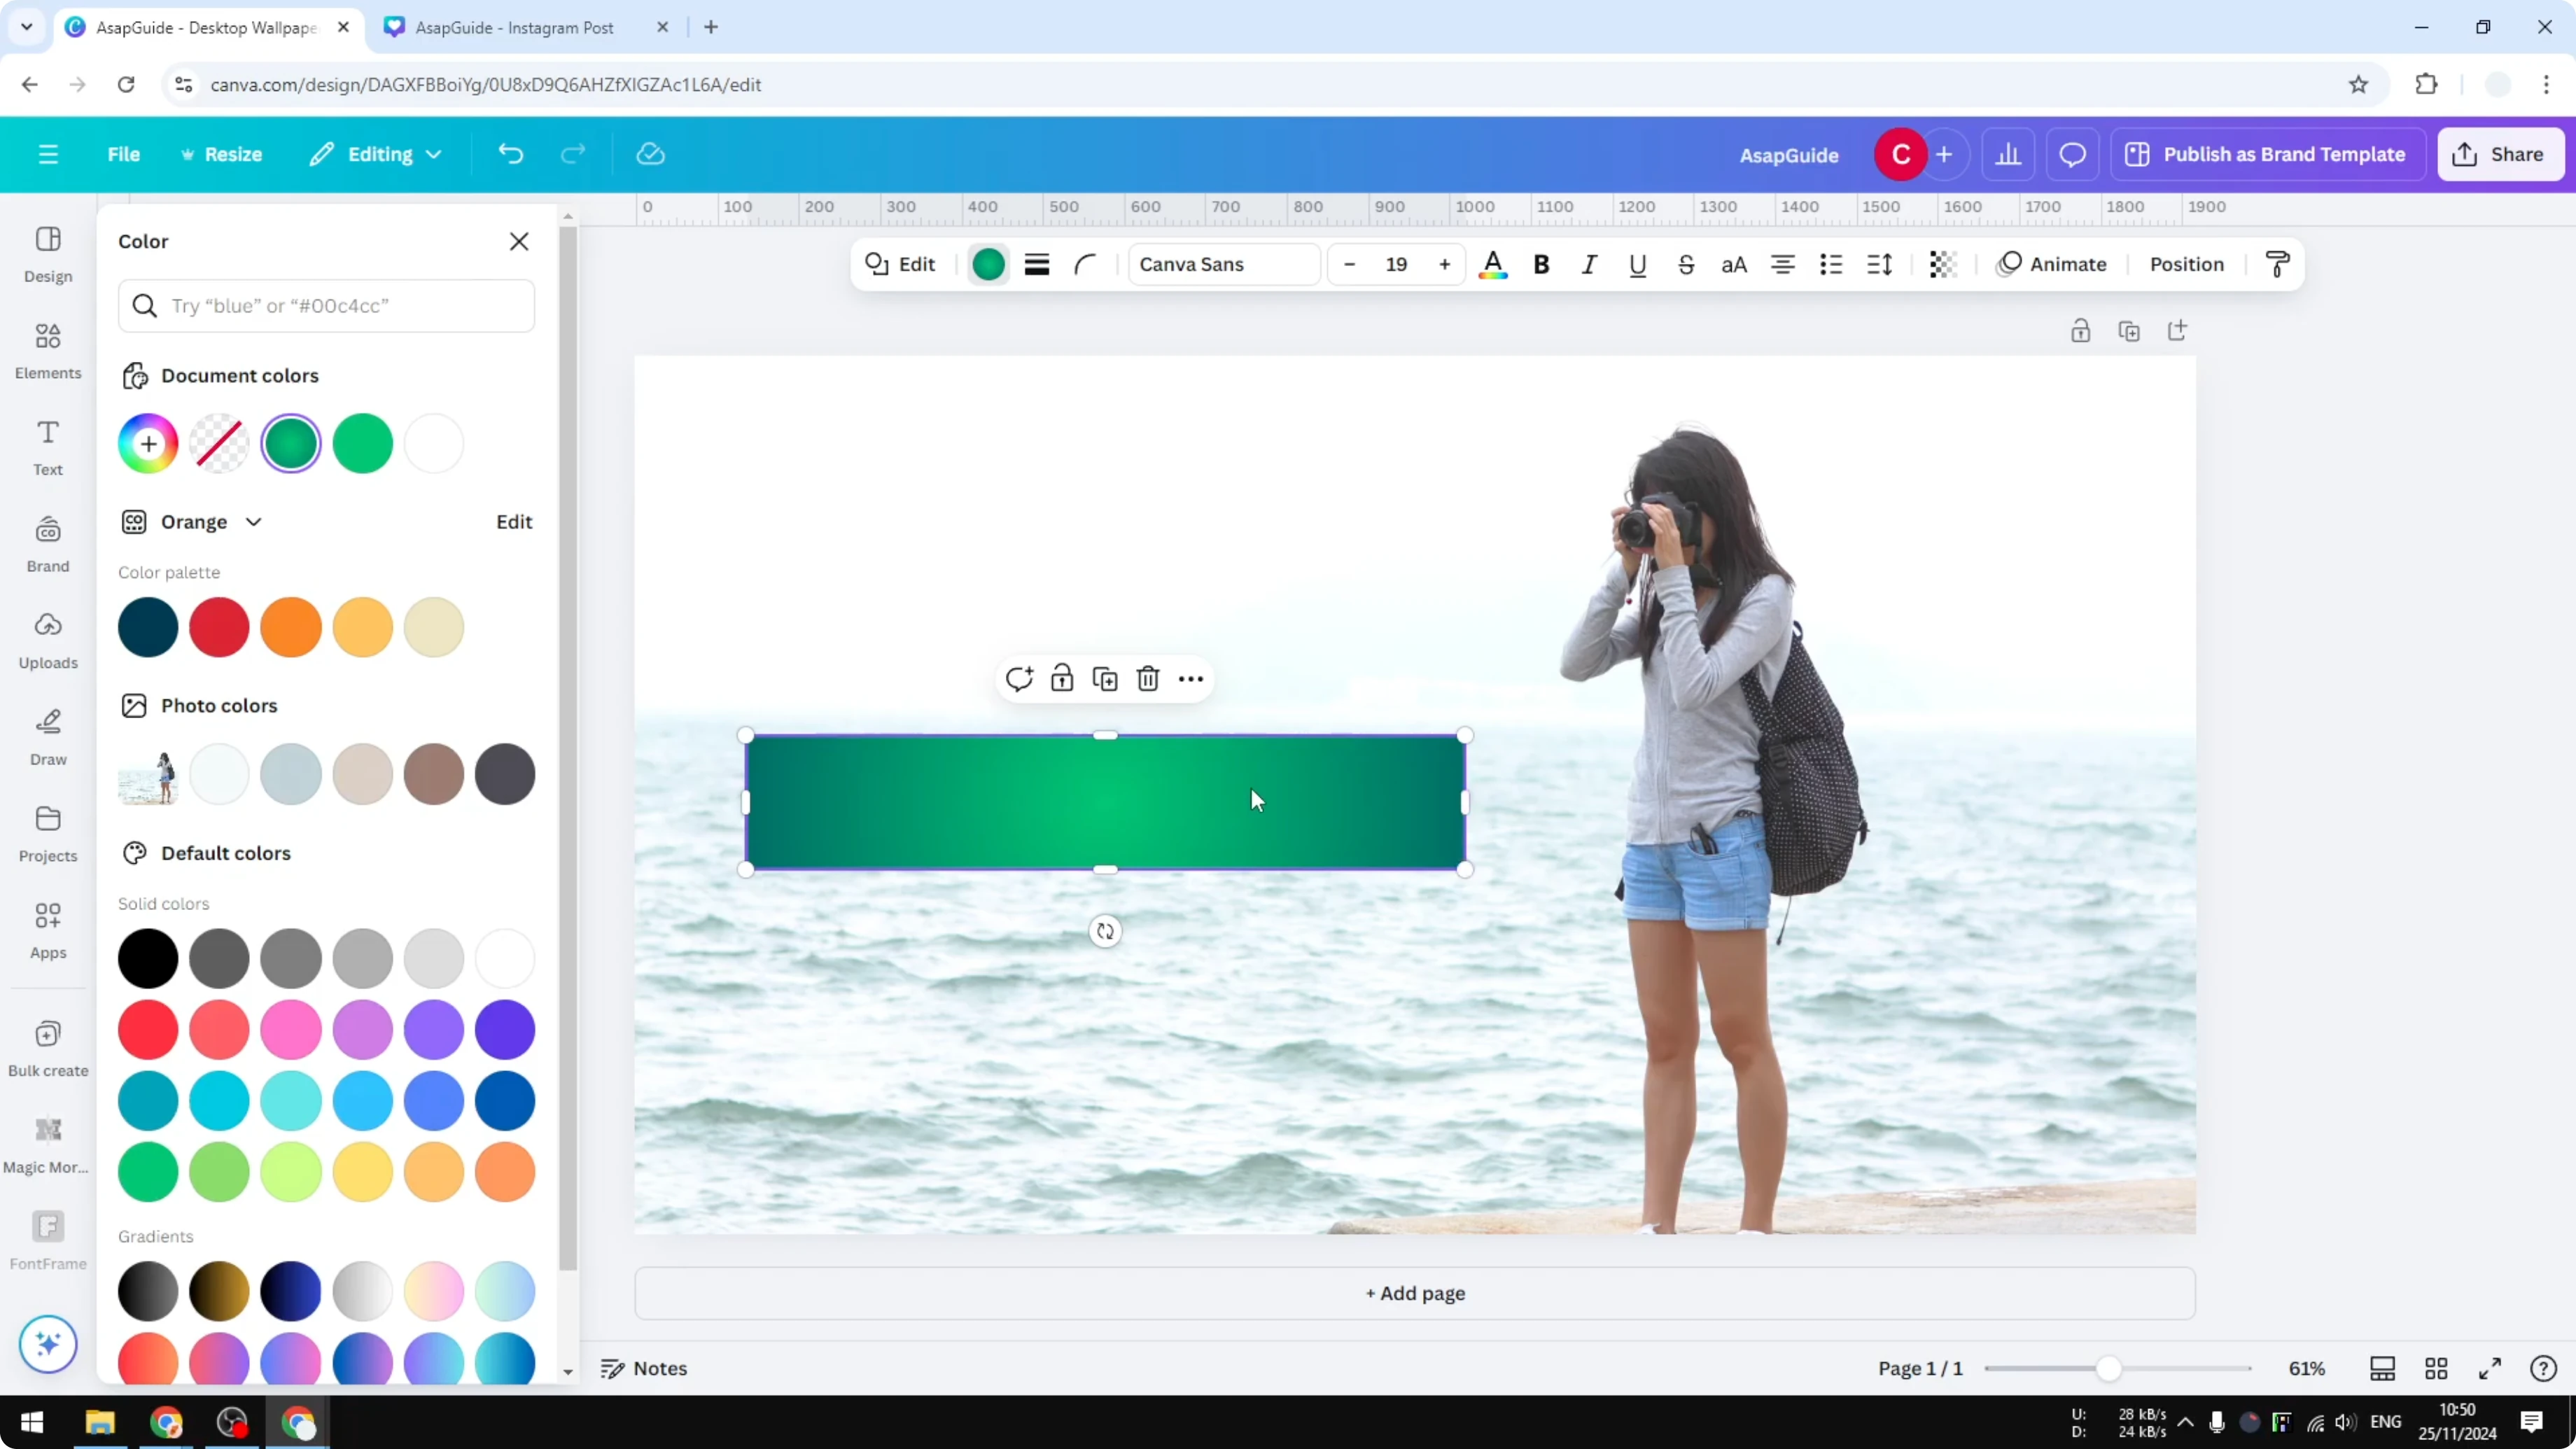Delete the selected rectangle via trash icon
Viewport: 2576px width, 1449px height.
1147,678
